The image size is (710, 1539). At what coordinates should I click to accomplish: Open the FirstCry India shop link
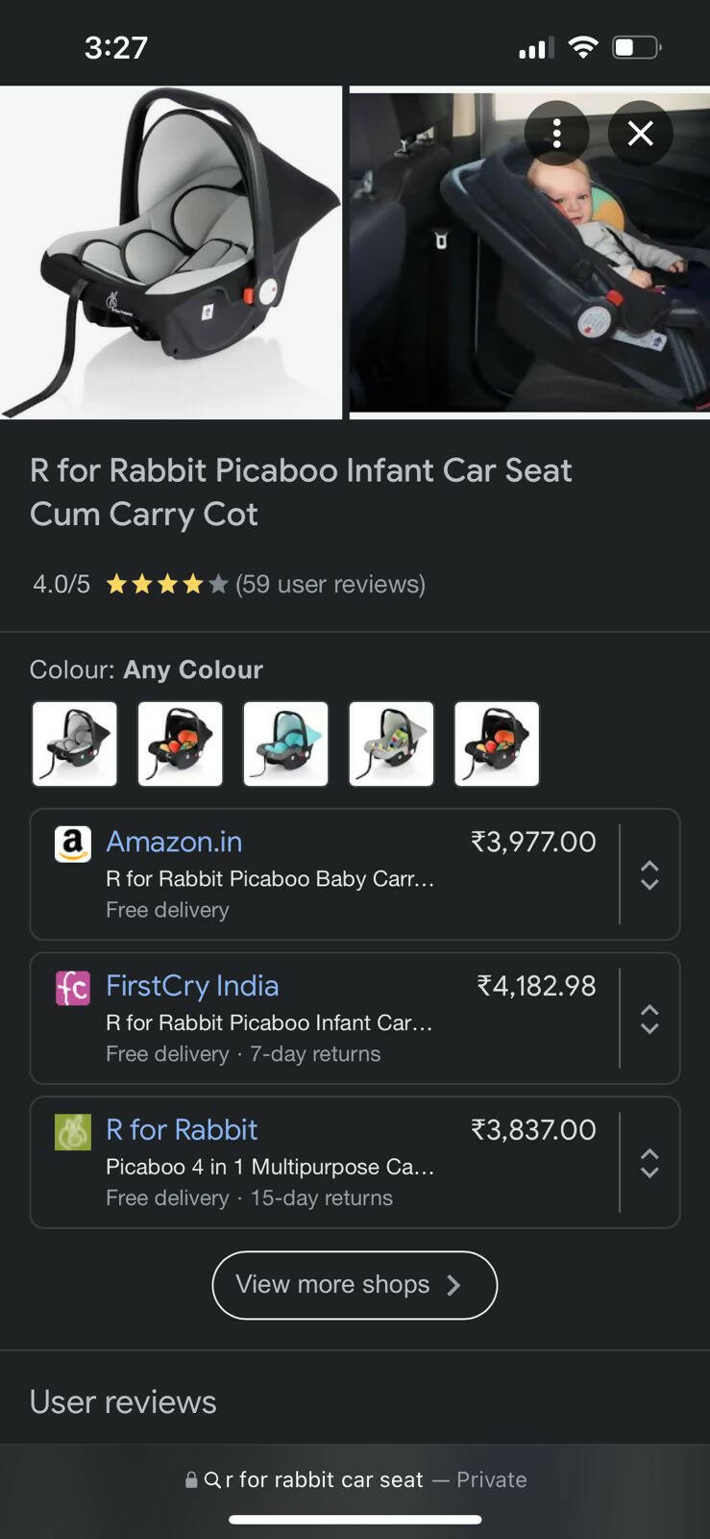[192, 986]
